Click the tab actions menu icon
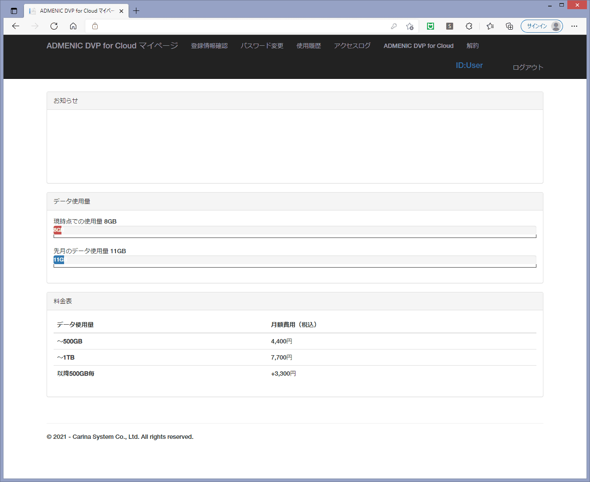The image size is (590, 482). [x=14, y=11]
